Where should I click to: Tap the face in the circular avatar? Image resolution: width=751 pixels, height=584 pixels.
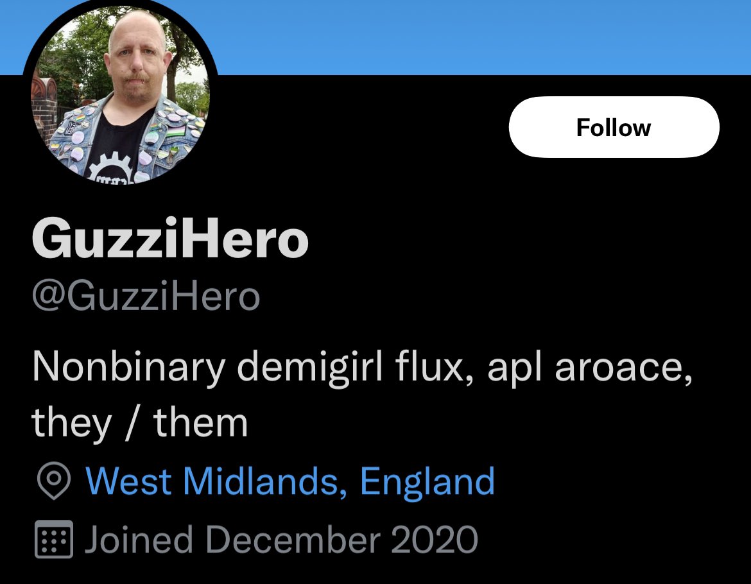[x=137, y=58]
